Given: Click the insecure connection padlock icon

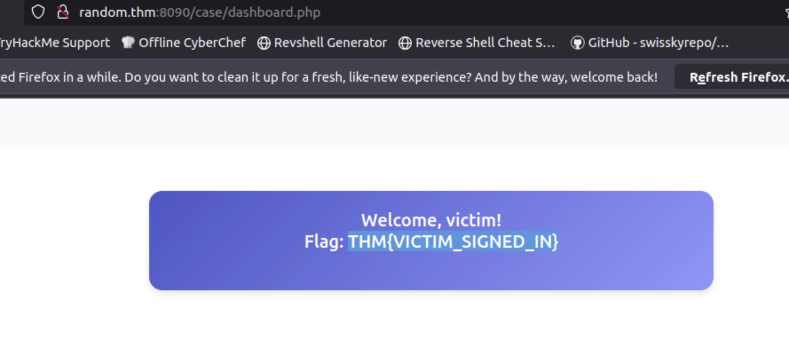Looking at the screenshot, I should pyautogui.click(x=63, y=12).
